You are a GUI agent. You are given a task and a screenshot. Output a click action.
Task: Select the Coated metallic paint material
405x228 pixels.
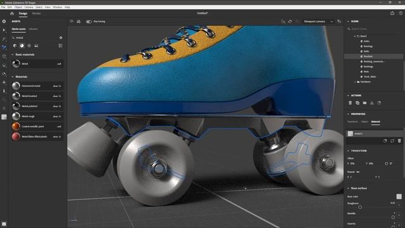37,127
